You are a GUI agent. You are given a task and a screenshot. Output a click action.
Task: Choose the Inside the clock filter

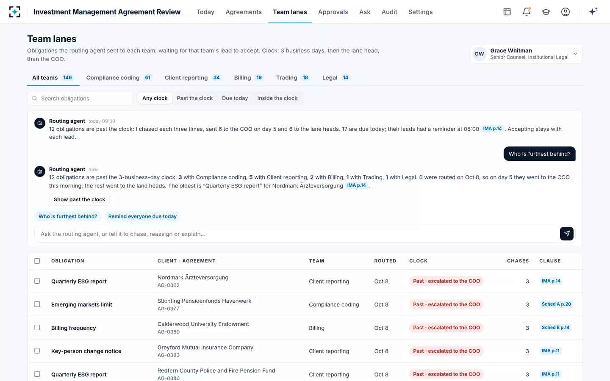[277, 98]
